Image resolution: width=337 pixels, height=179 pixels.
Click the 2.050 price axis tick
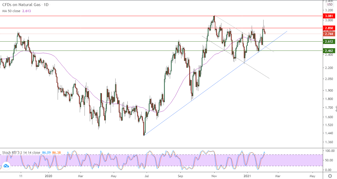point(329,79)
